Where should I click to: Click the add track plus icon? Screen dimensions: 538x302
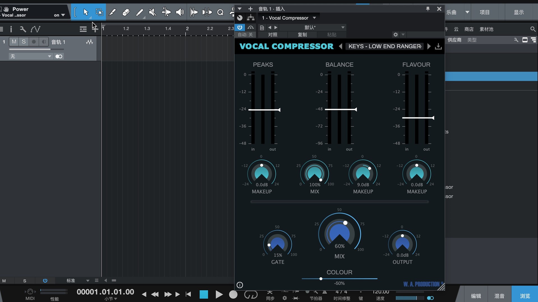95,29
